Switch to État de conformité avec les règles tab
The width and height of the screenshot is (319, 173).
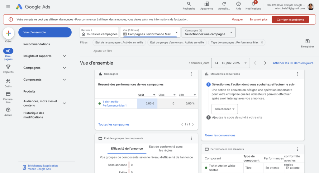coord(166,149)
